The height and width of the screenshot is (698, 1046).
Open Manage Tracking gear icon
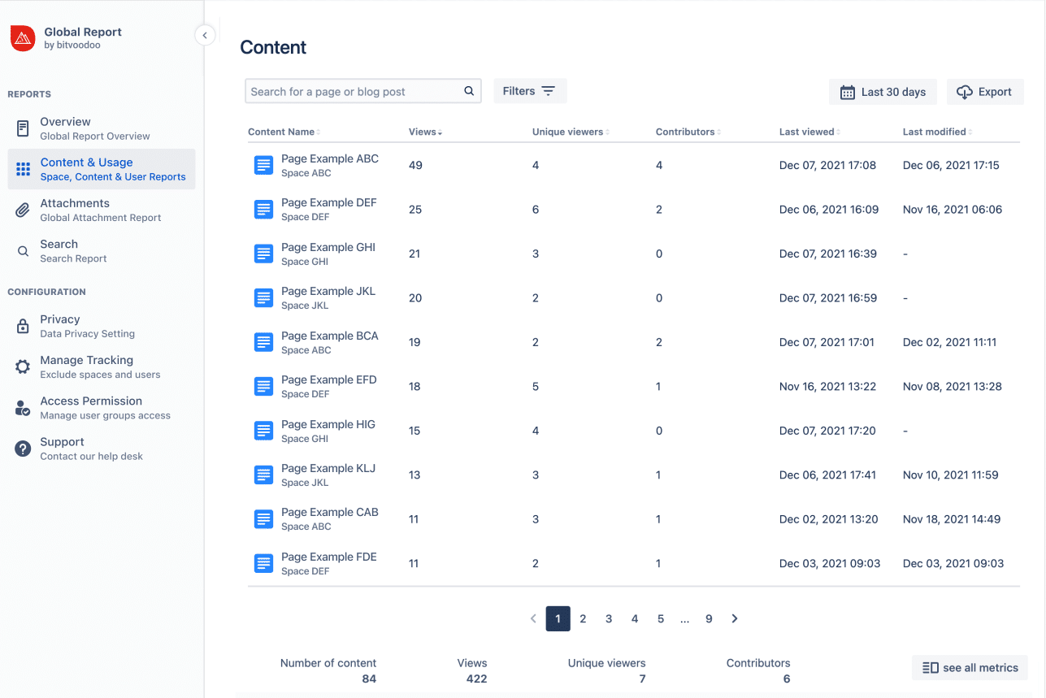(x=22, y=366)
